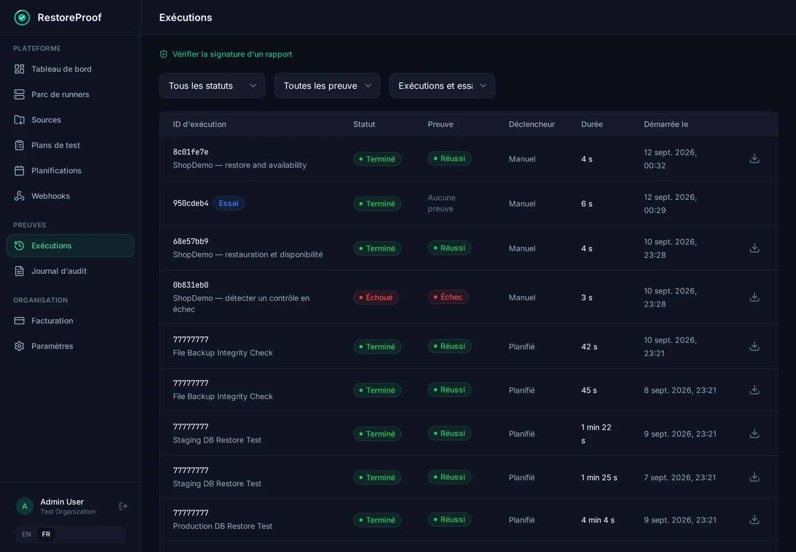The height and width of the screenshot is (552, 796).
Task: Click the Essai badge
Action: click(229, 203)
